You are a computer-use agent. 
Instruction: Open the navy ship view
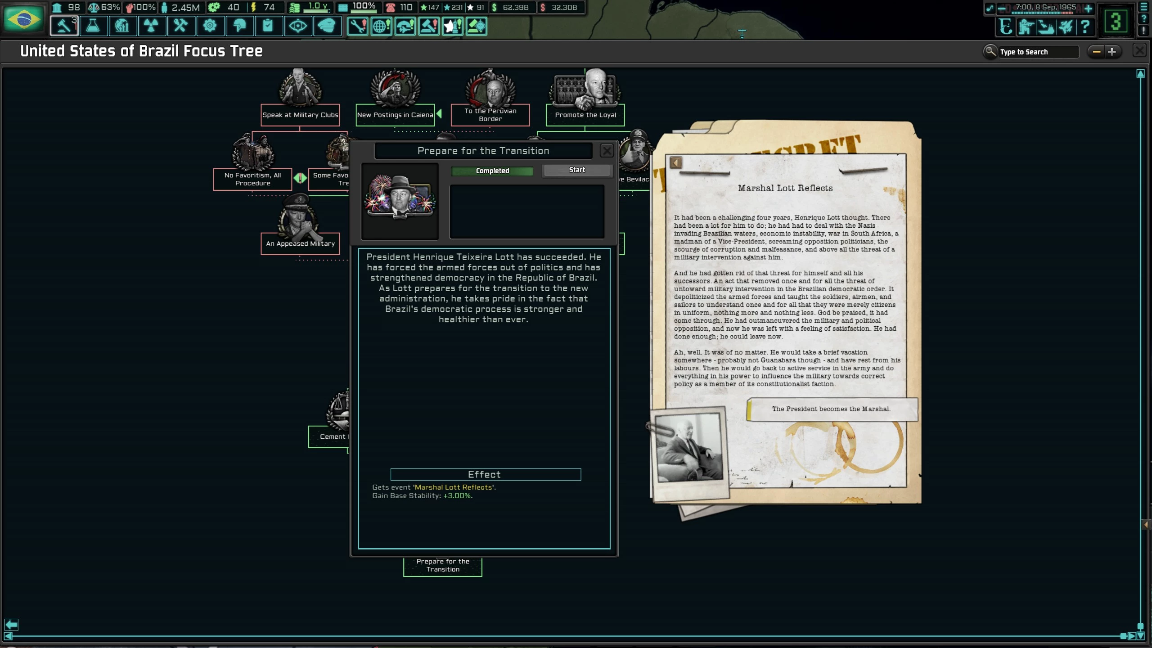tap(1046, 27)
